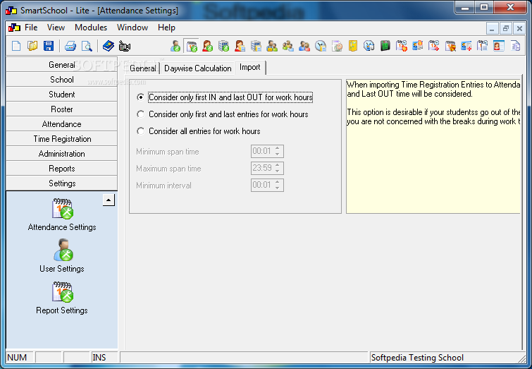Expand the Roster sidebar section
Viewport: 532px width, 369px height.
click(62, 109)
